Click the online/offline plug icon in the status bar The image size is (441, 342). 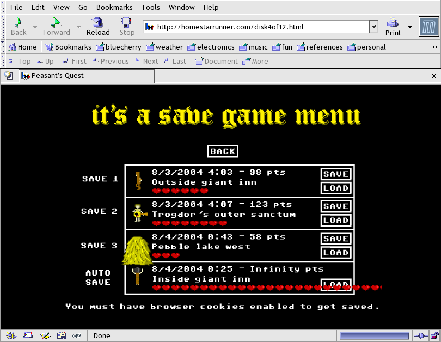(420, 335)
